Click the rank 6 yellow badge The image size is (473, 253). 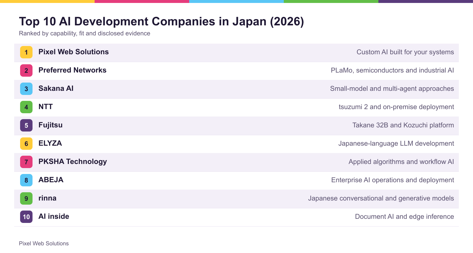[x=26, y=144]
